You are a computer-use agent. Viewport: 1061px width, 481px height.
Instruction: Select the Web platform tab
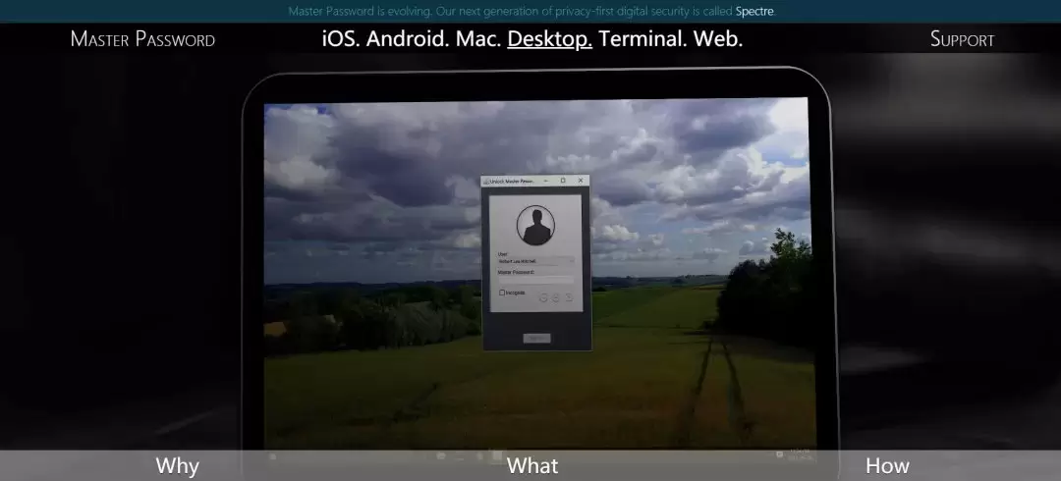718,39
